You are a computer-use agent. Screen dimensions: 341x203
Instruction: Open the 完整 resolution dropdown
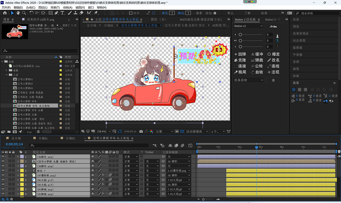pos(164,131)
